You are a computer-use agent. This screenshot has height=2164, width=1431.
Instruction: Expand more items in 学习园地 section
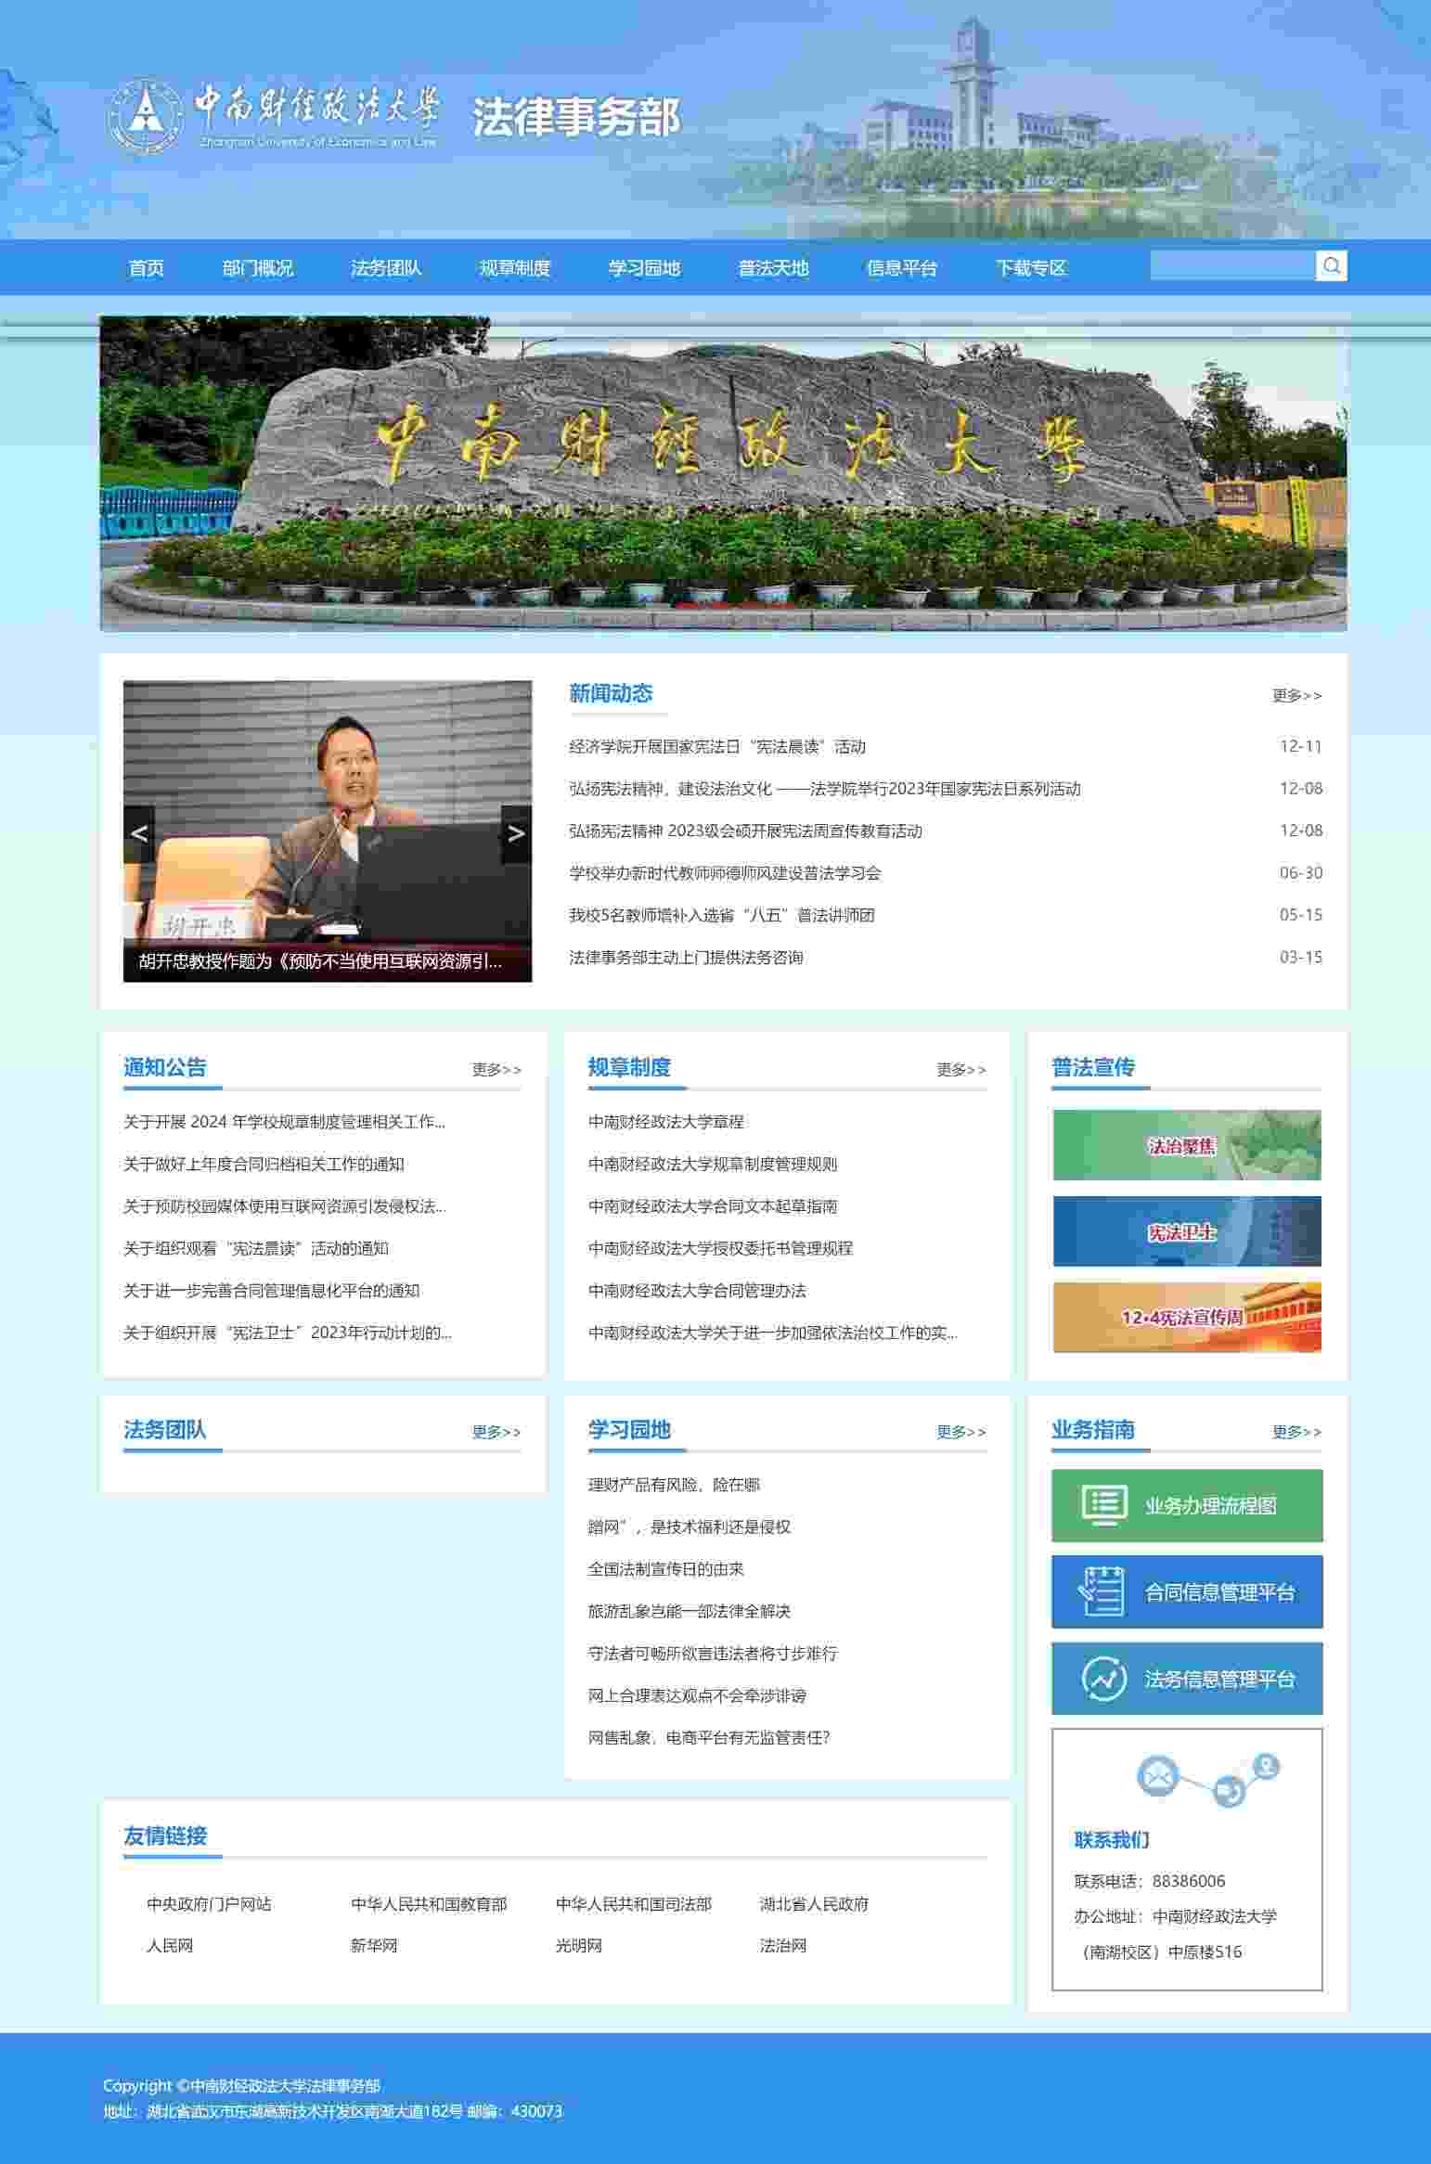point(960,1432)
